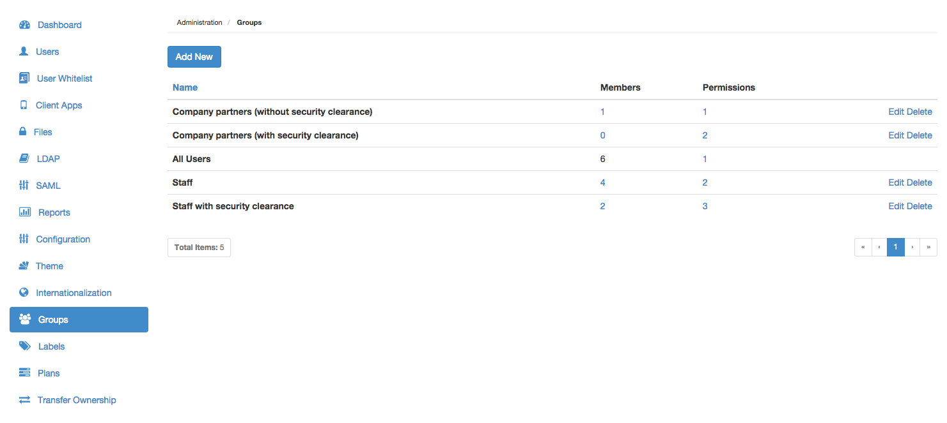View All Users group permissions count
This screenshot has width=947, height=423.
[x=705, y=159]
